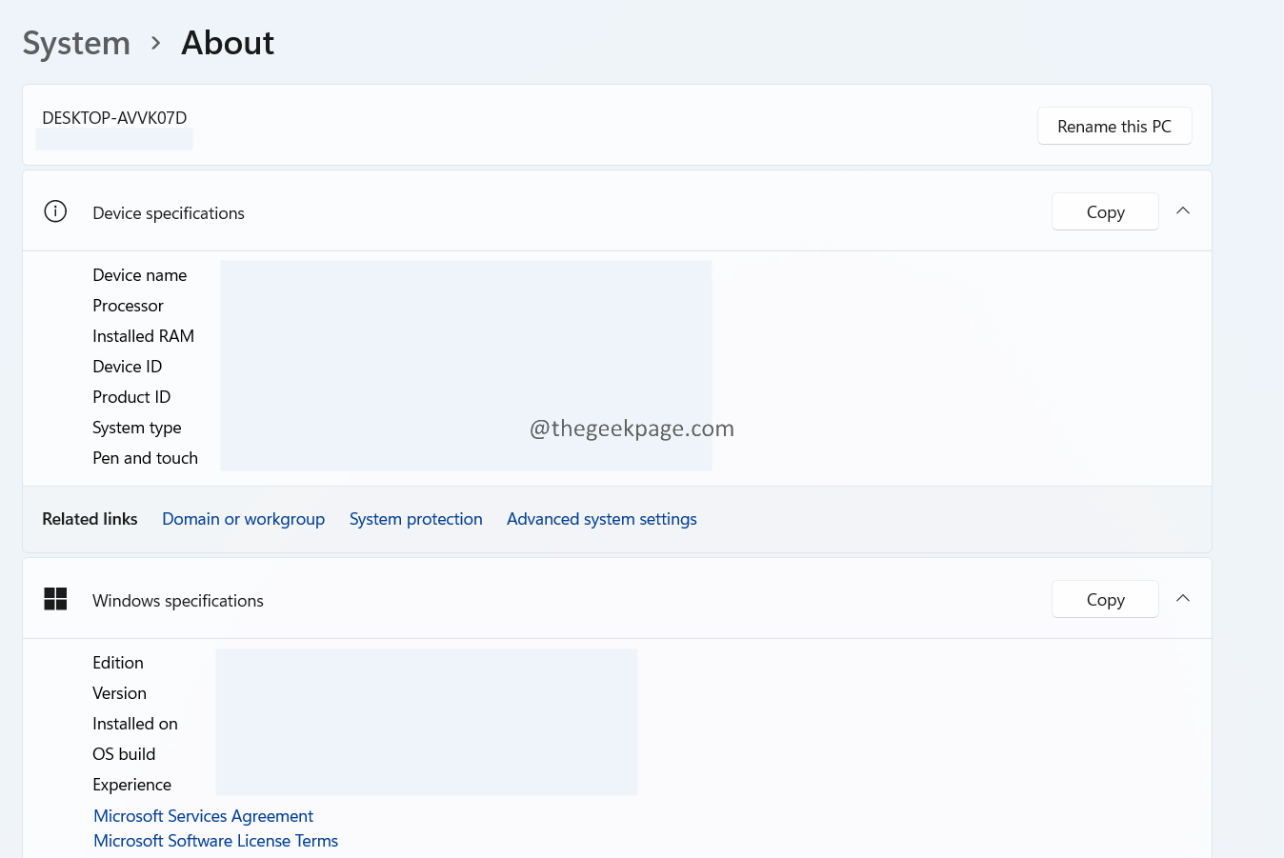Image resolution: width=1284 pixels, height=858 pixels.
Task: Click the Processor label
Action: click(x=128, y=306)
